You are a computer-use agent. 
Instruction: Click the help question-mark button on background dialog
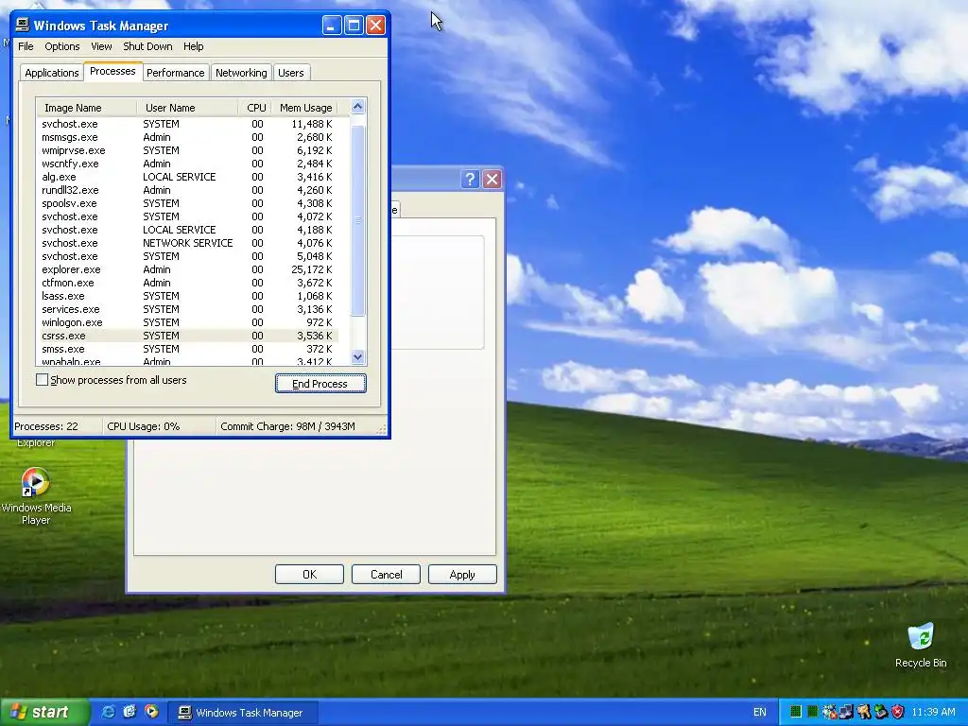(470, 179)
